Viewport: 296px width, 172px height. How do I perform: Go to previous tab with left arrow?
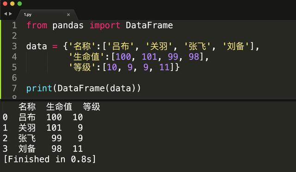click(x=6, y=14)
